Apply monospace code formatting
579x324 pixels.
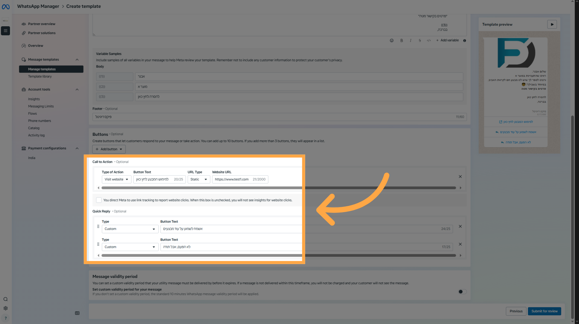pyautogui.click(x=429, y=40)
